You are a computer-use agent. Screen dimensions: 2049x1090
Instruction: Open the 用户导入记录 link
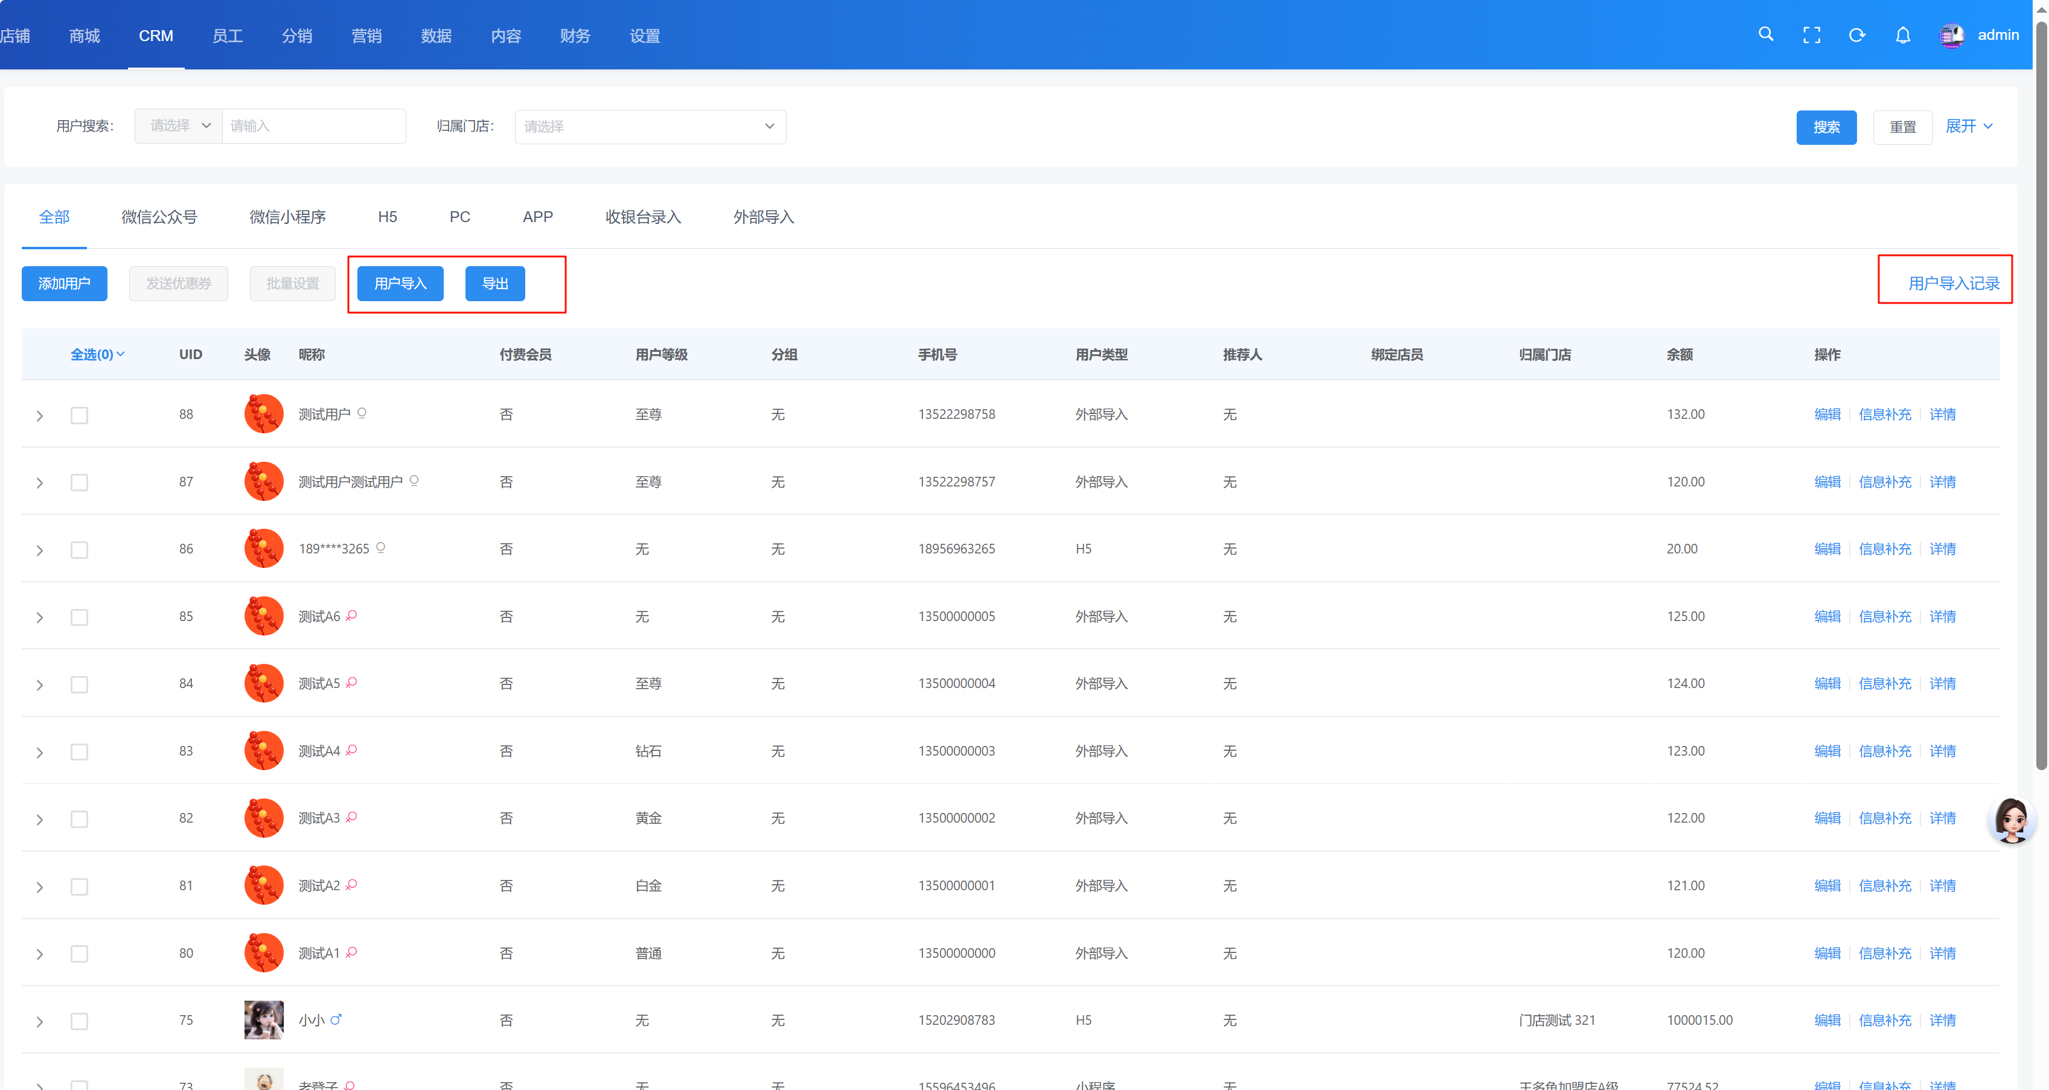(x=1953, y=283)
